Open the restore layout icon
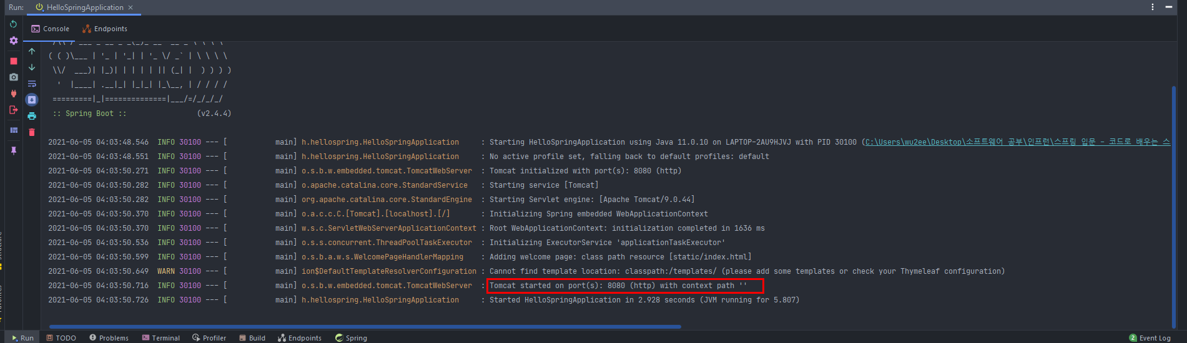 [x=13, y=130]
